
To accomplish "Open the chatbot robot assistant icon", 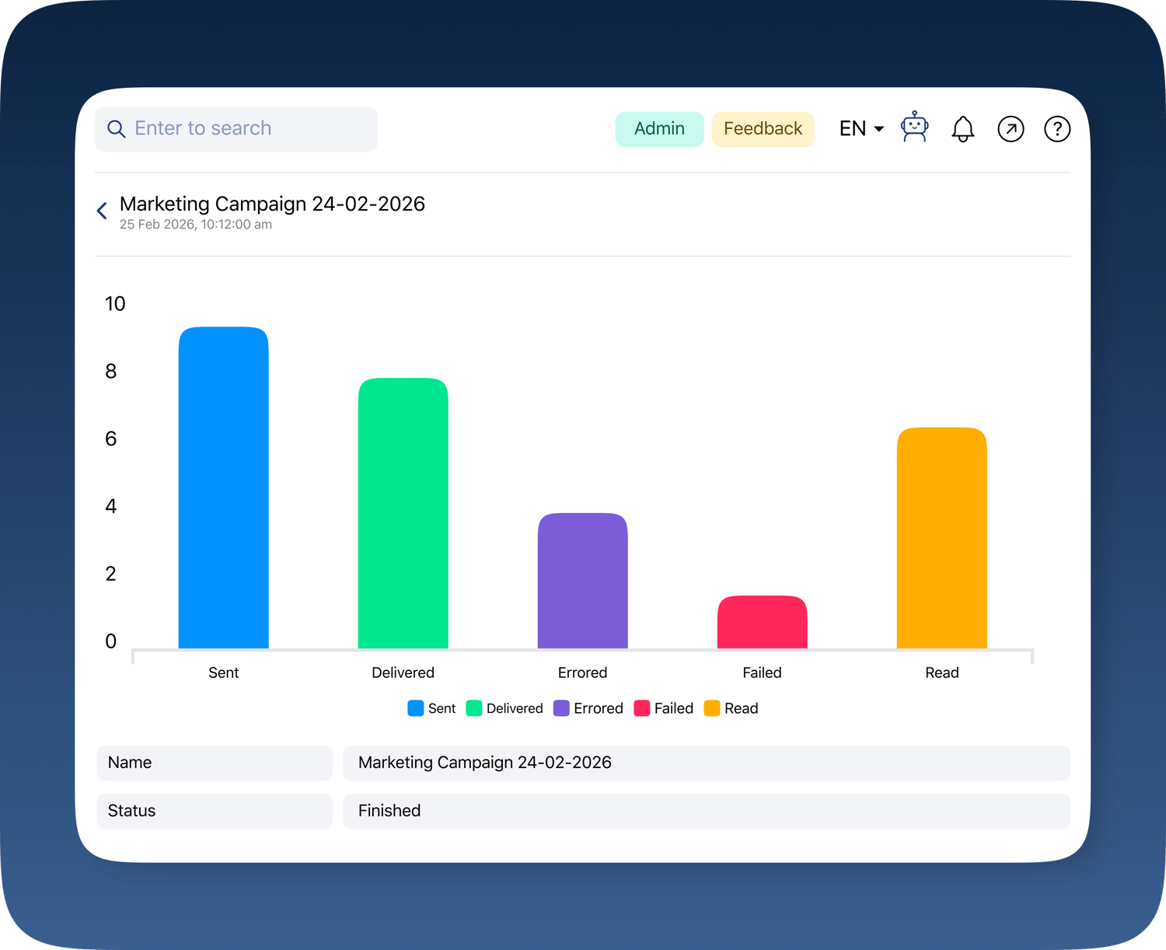I will pos(914,127).
